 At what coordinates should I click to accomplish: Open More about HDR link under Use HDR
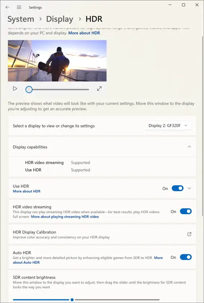click(27, 191)
